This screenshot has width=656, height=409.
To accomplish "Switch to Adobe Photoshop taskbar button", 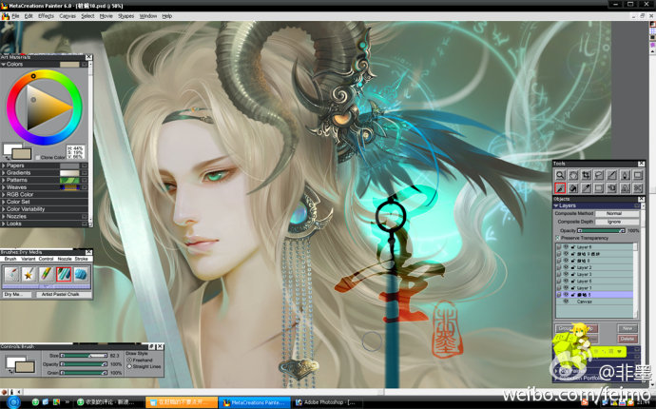I will pyautogui.click(x=325, y=402).
